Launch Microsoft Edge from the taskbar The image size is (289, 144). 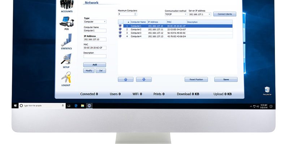(x=76, y=105)
